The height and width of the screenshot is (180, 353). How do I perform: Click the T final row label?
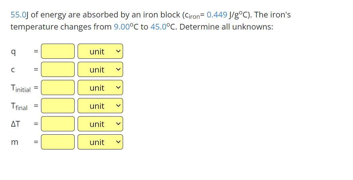19,106
